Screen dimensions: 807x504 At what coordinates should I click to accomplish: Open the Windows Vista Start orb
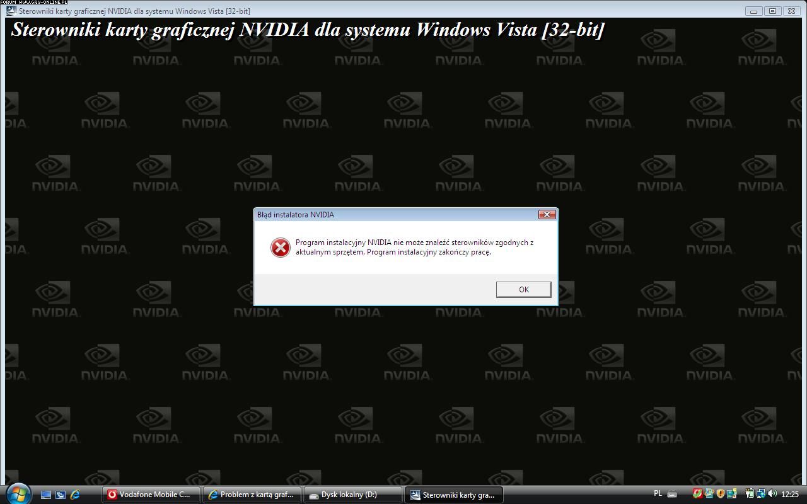tap(18, 493)
